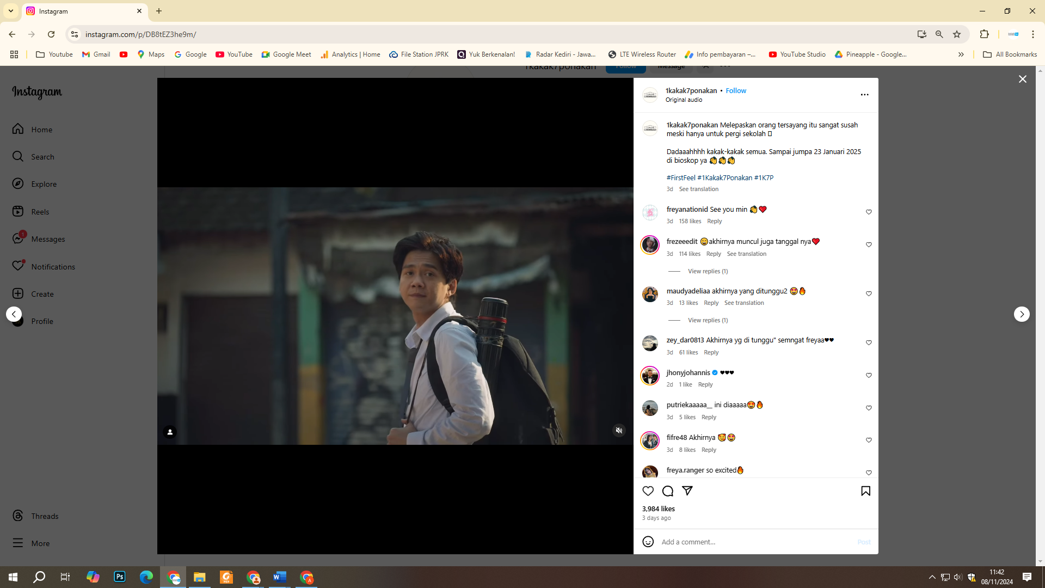Image resolution: width=1045 pixels, height=588 pixels.
Task: Open the #FirstFeel hashtag
Action: [681, 178]
